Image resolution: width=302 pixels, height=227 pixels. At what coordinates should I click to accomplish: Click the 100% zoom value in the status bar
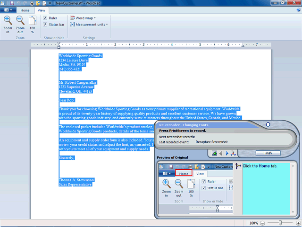coord(253,223)
